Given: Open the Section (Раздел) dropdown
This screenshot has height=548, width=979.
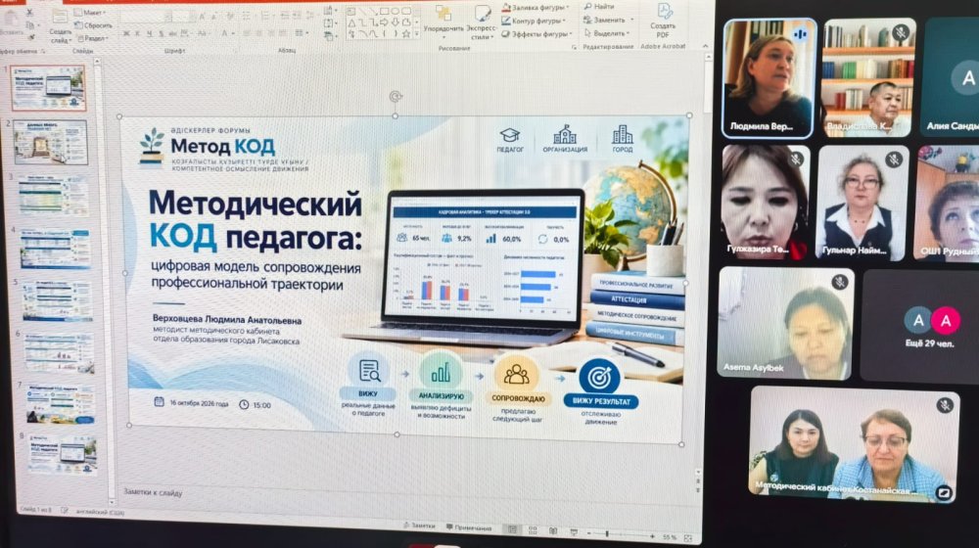Looking at the screenshot, I should pos(94,38).
